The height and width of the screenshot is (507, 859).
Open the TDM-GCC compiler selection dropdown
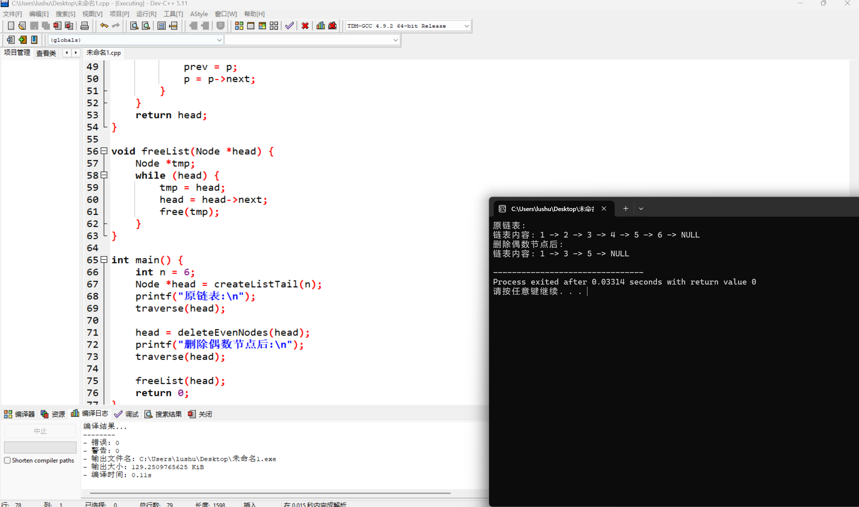click(x=466, y=26)
